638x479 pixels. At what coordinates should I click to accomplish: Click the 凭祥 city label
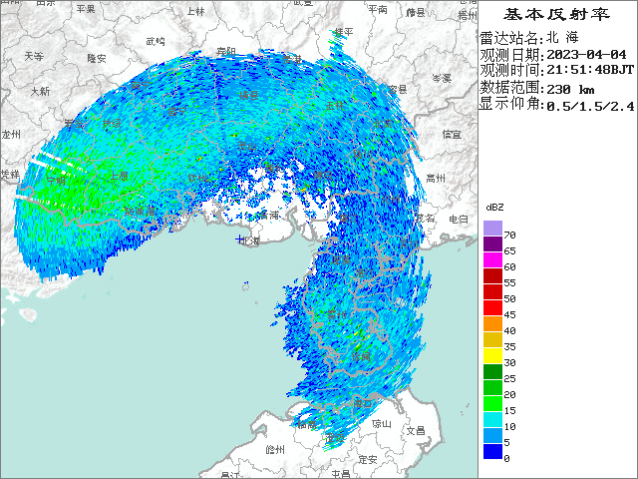(x=10, y=175)
